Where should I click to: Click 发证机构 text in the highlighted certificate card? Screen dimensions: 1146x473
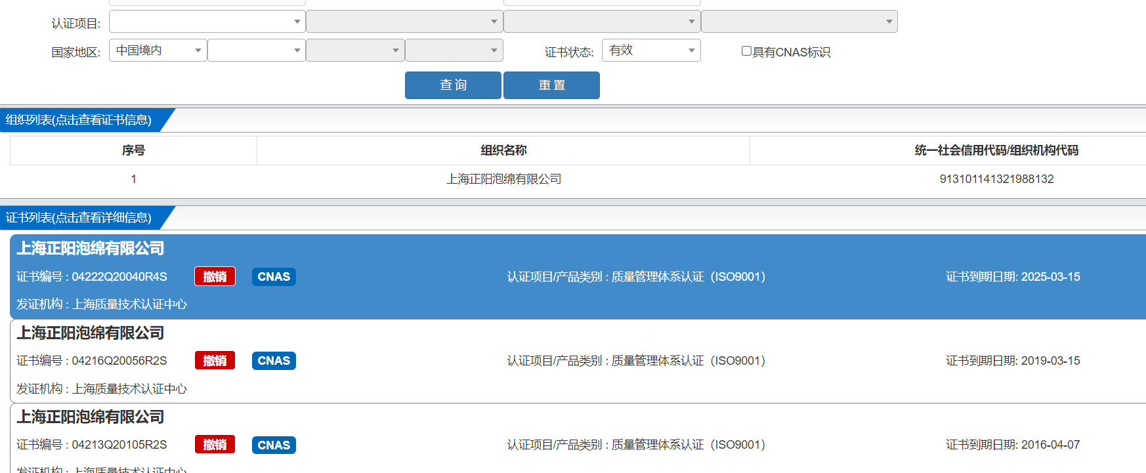click(102, 304)
